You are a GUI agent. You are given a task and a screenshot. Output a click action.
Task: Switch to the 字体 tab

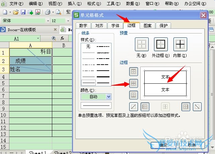115,25
